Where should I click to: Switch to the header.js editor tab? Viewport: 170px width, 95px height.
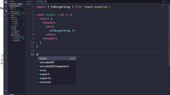click(41, 2)
